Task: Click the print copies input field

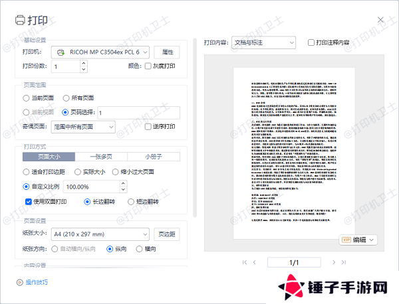Action: point(66,66)
